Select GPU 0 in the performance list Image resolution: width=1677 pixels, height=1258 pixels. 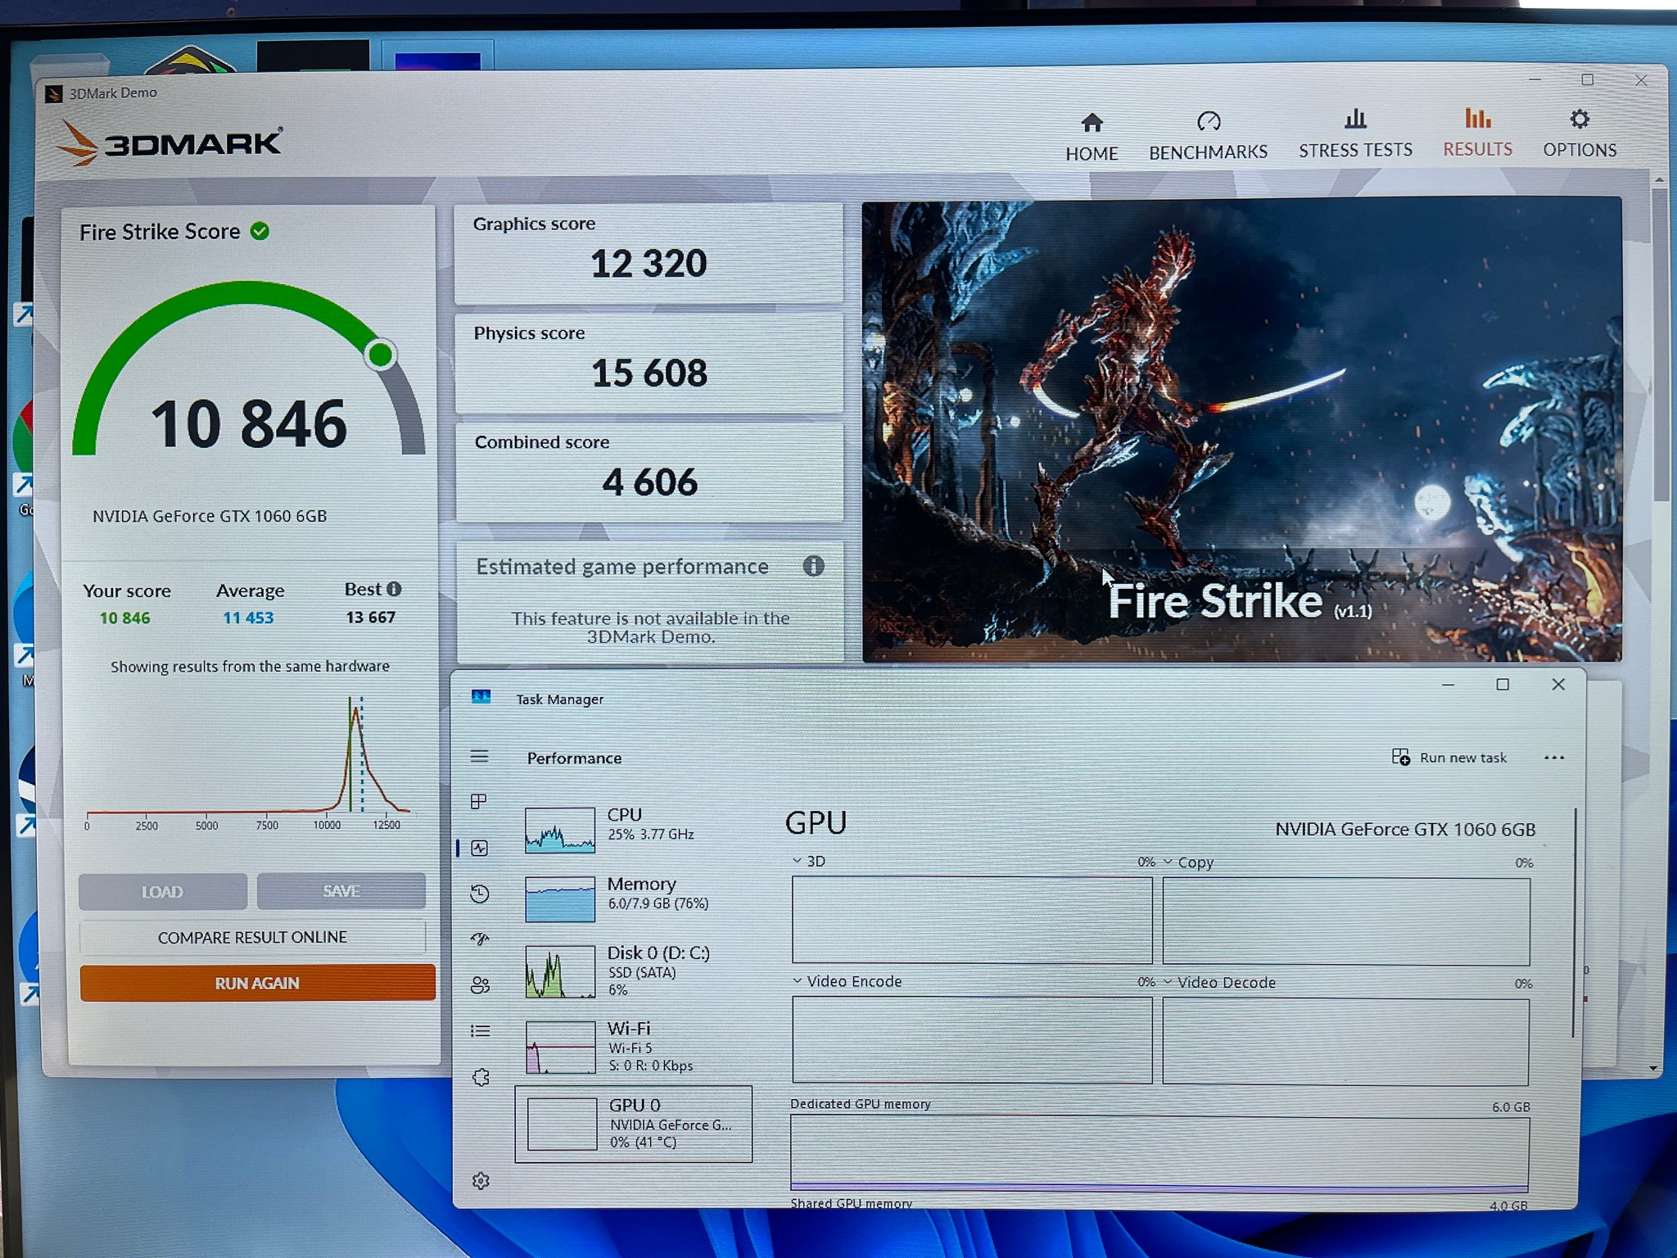pos(634,1124)
